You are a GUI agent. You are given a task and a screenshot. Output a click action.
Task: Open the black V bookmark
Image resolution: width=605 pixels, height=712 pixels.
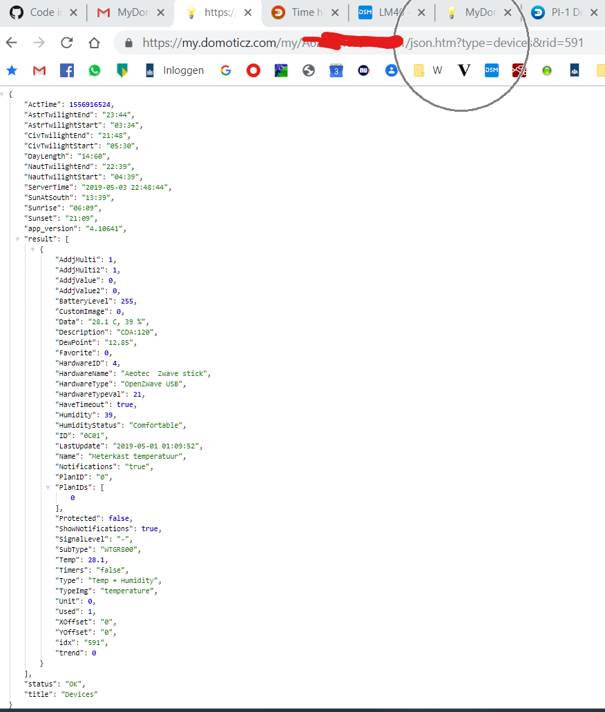(x=463, y=70)
